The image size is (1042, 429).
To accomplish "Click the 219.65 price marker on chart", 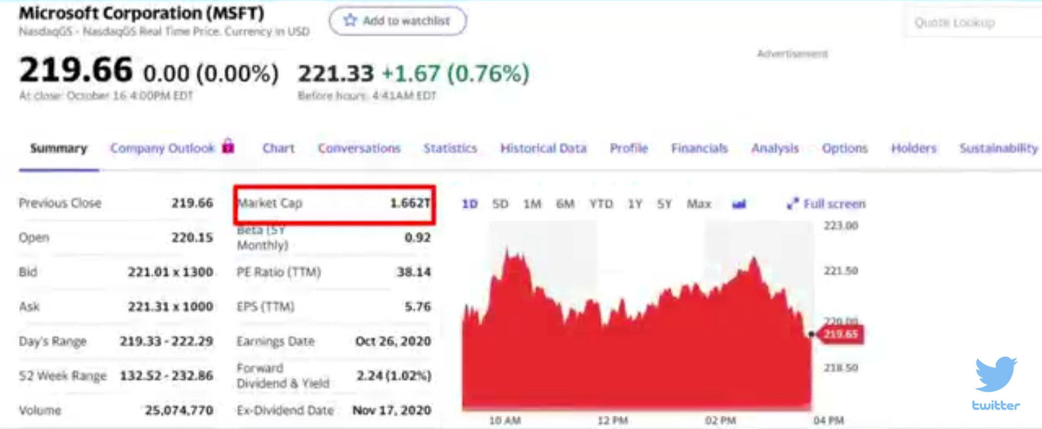I will click(841, 334).
